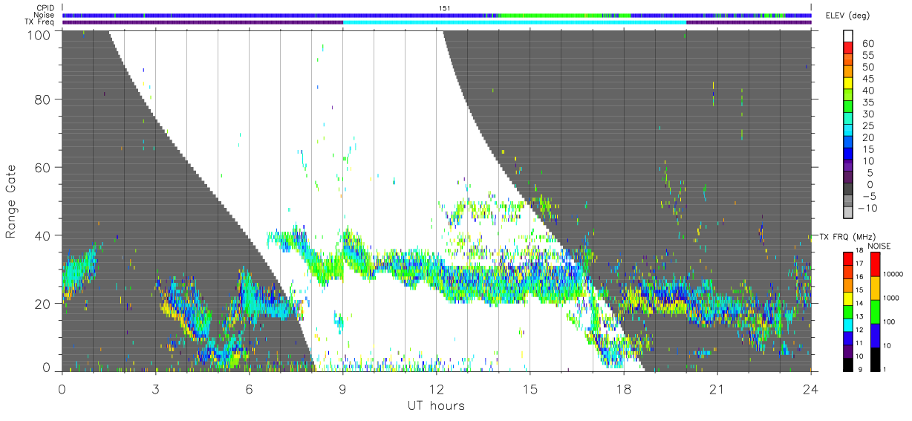The width and height of the screenshot is (912, 421).
Task: Select the green 13–14 segment of TX FRQ bar
Action: pos(848,311)
